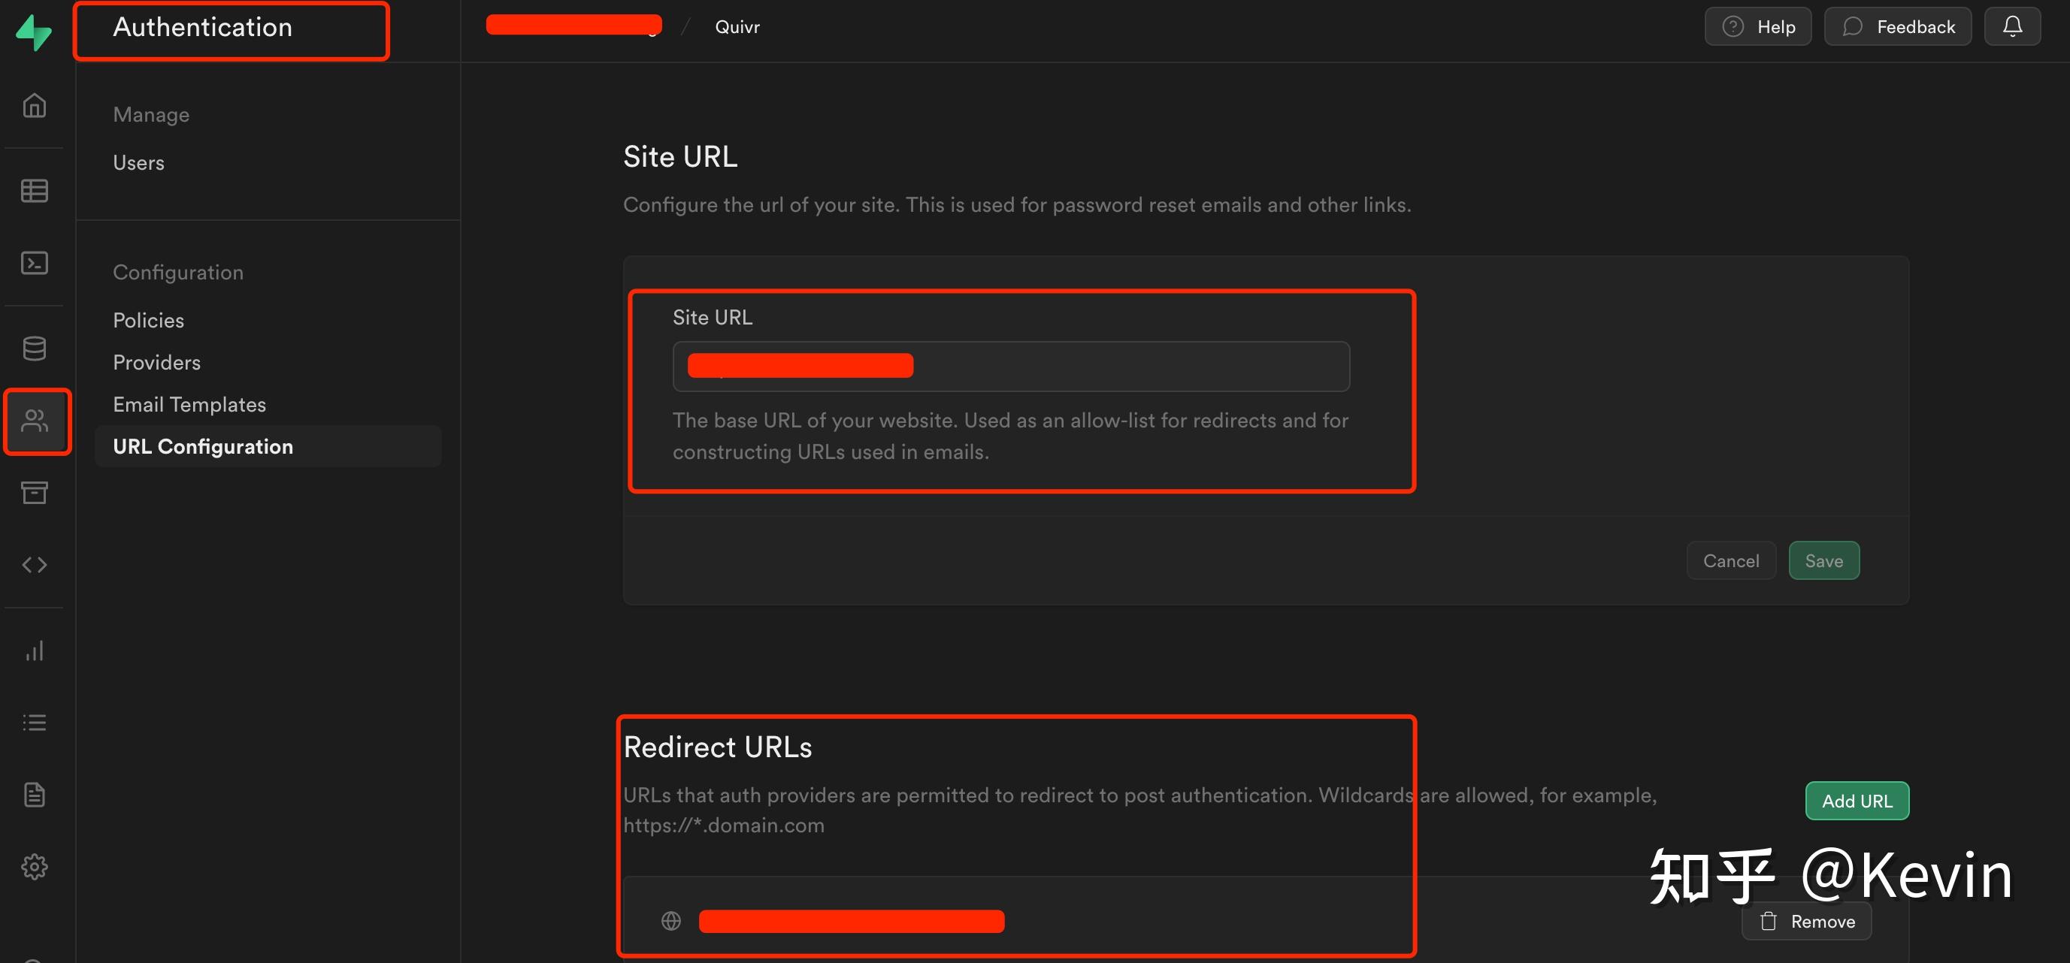Open project Settings gear icon
Screen dimensions: 2070x963
coord(34,867)
